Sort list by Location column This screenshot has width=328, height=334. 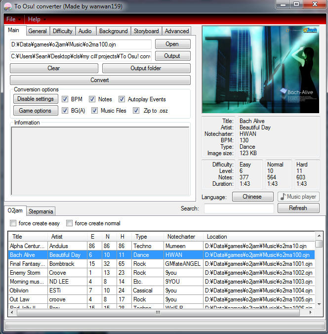pyautogui.click(x=259, y=237)
